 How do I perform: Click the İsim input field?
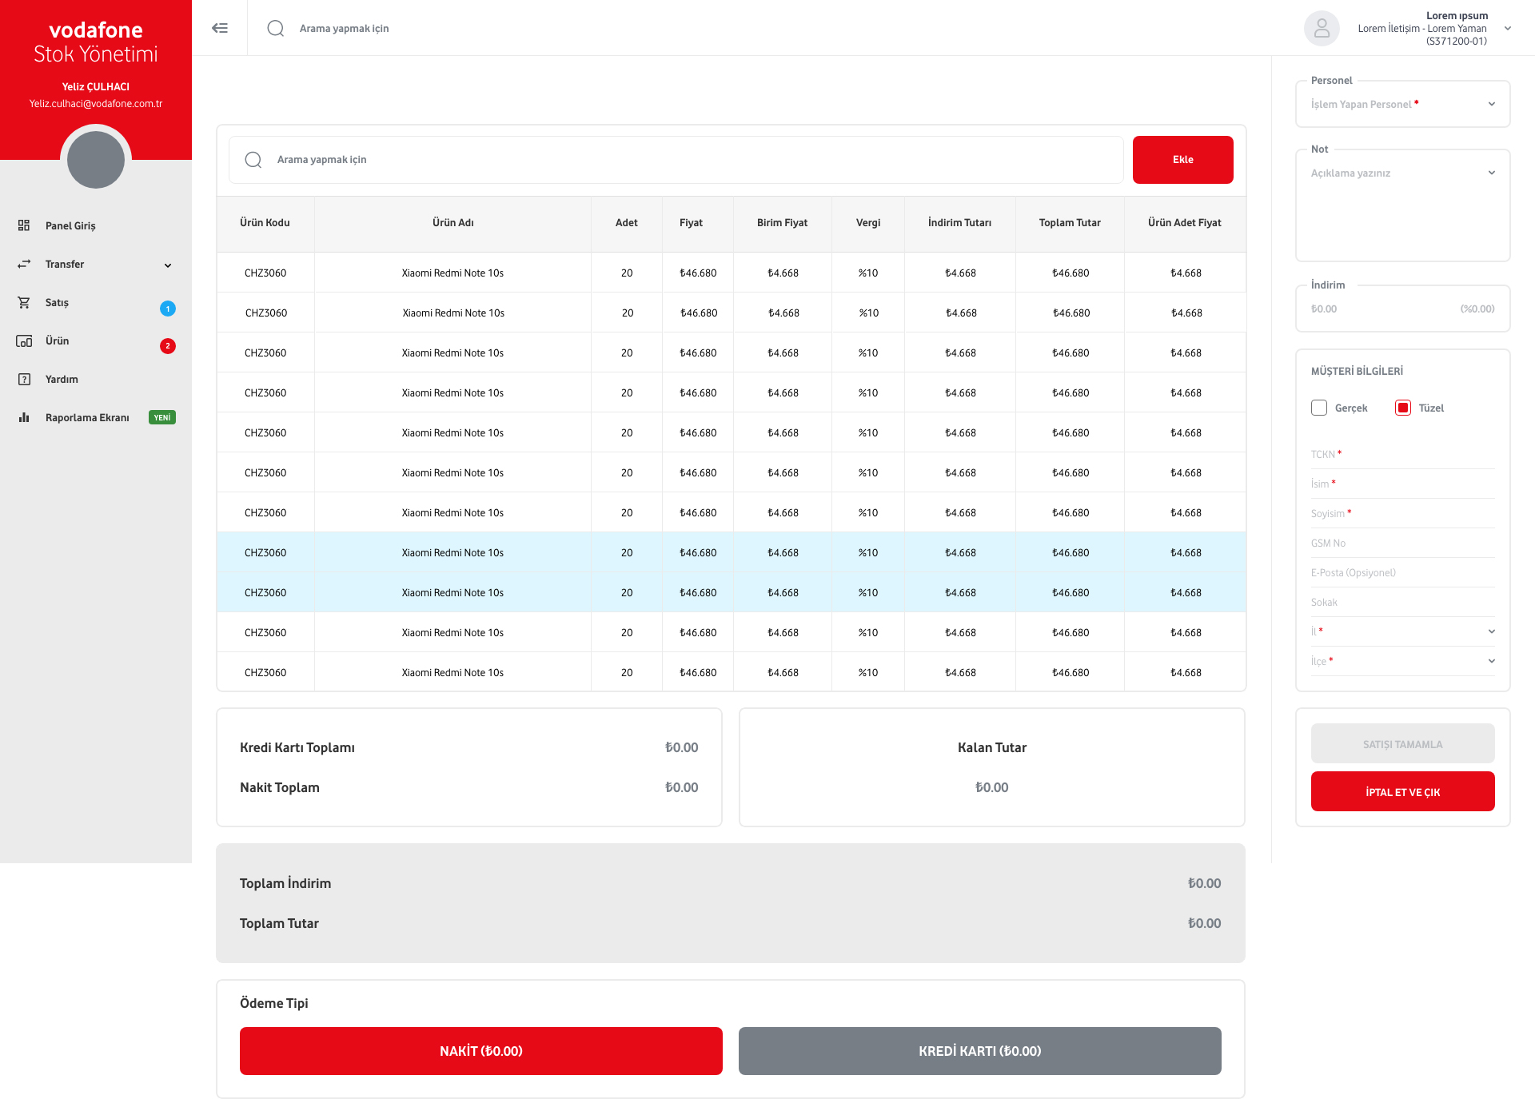pos(1403,484)
